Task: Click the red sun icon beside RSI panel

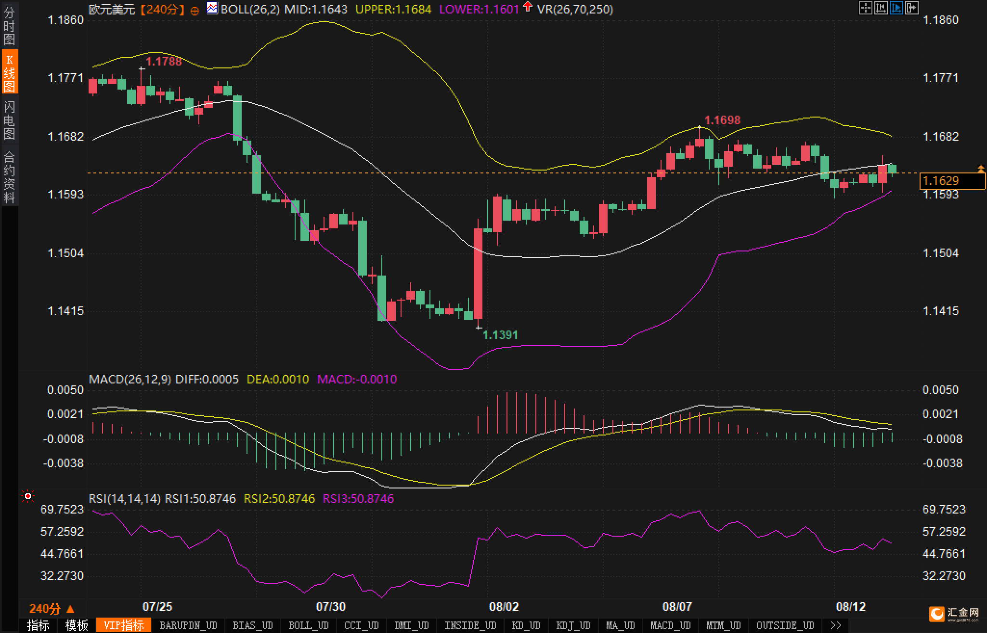Action: pos(28,496)
